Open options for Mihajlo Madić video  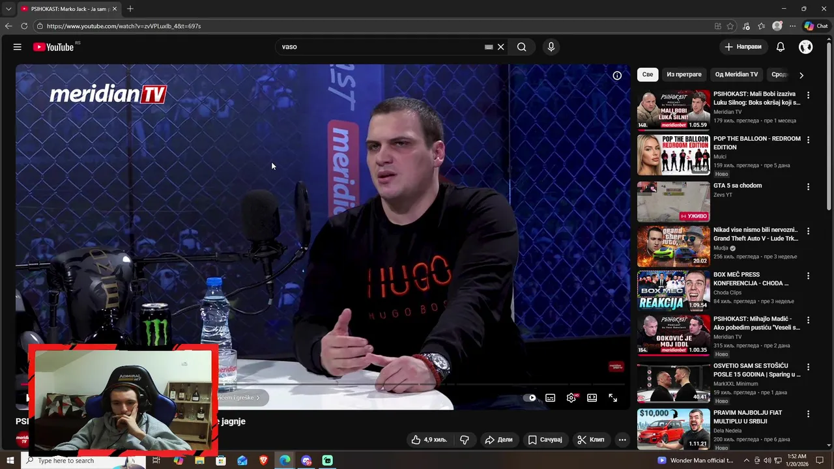coord(809,320)
